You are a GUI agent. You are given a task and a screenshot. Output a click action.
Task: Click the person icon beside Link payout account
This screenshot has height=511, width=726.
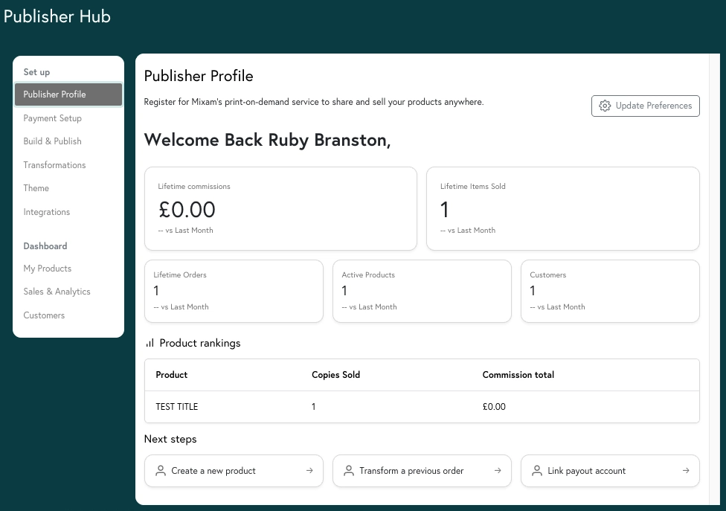coord(537,471)
